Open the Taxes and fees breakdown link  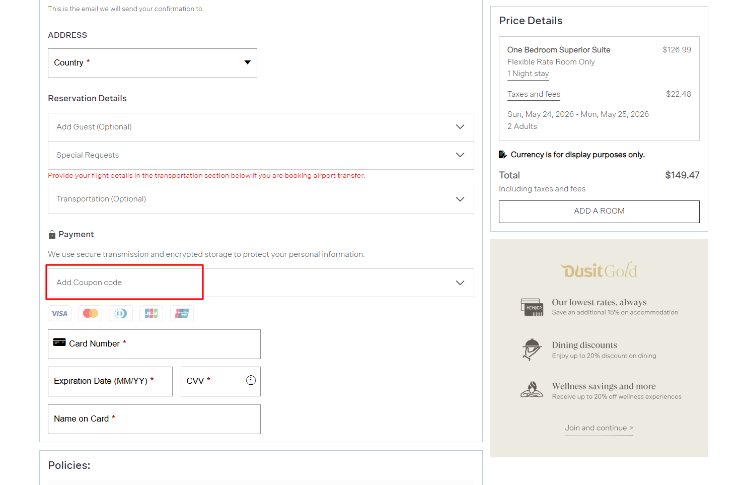pyautogui.click(x=534, y=94)
